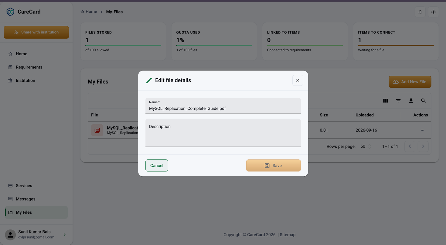Open Messages in the sidebar
Image resolution: width=446 pixels, height=245 pixels.
point(36,199)
